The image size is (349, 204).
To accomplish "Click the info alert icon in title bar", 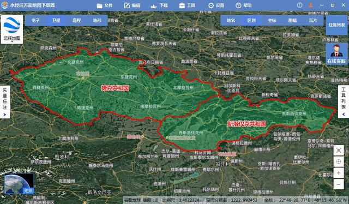I will pyautogui.click(x=299, y=5).
